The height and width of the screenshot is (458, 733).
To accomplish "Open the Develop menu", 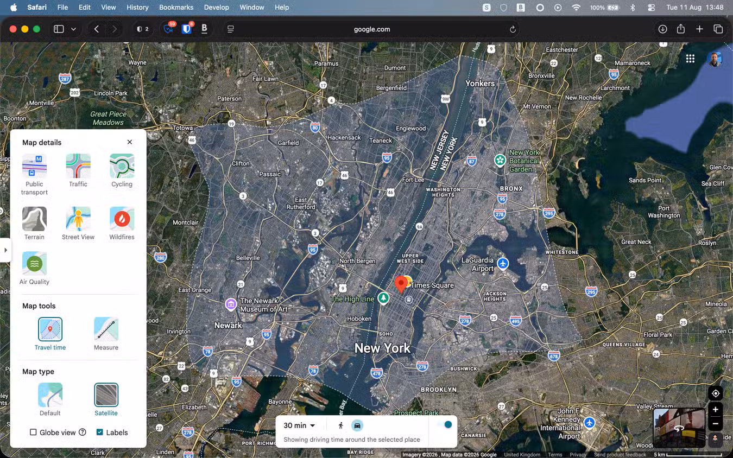I will 216,8.
